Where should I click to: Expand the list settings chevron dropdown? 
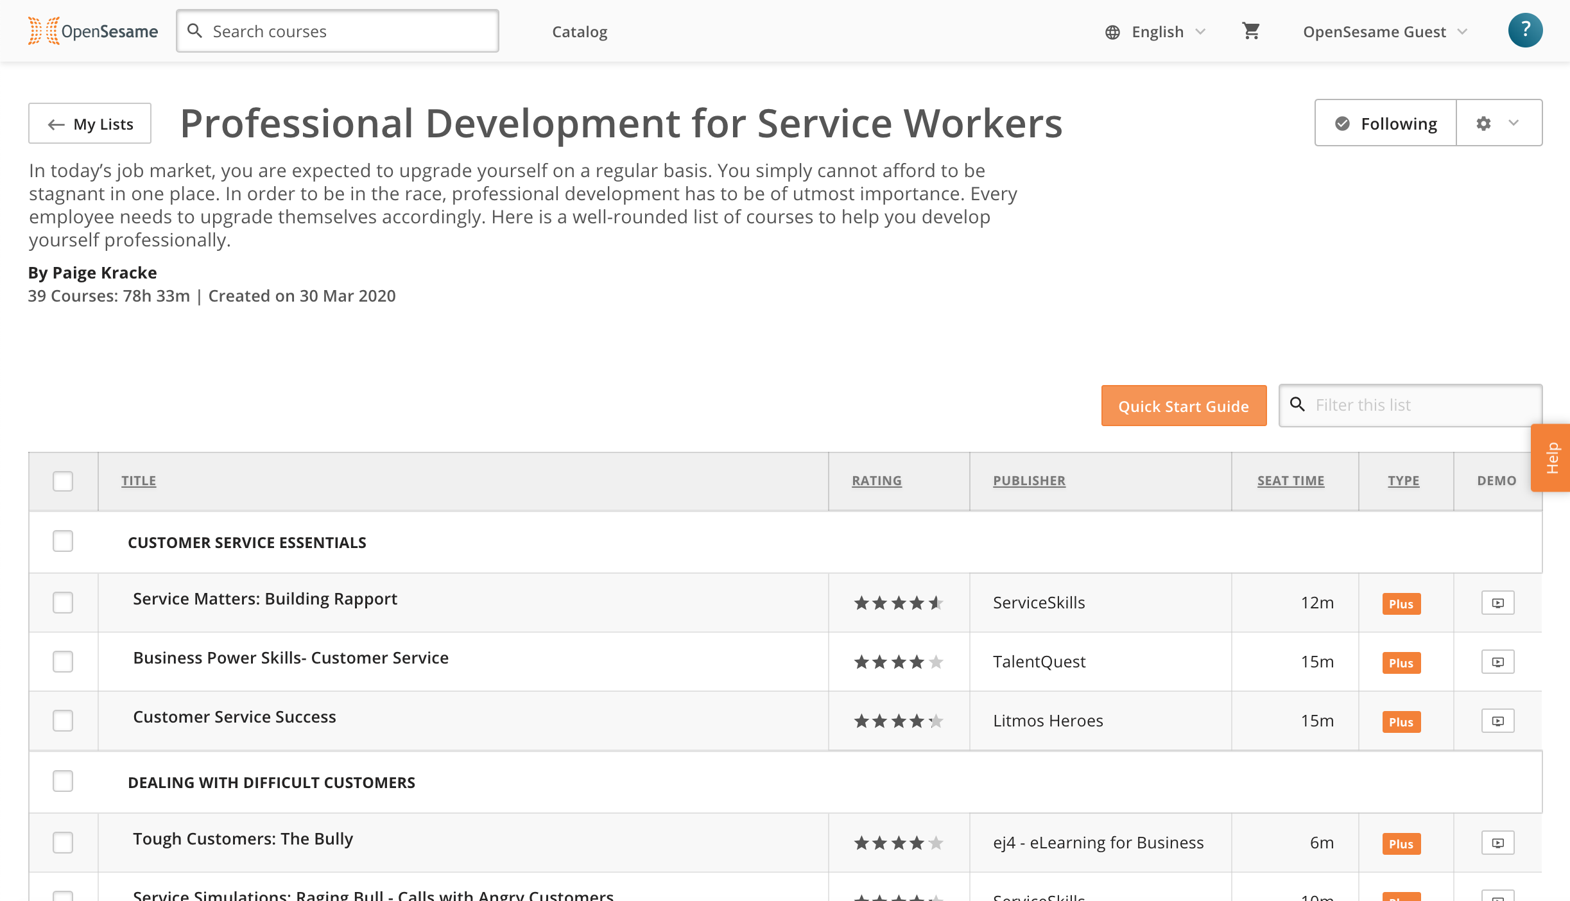[x=1514, y=123]
